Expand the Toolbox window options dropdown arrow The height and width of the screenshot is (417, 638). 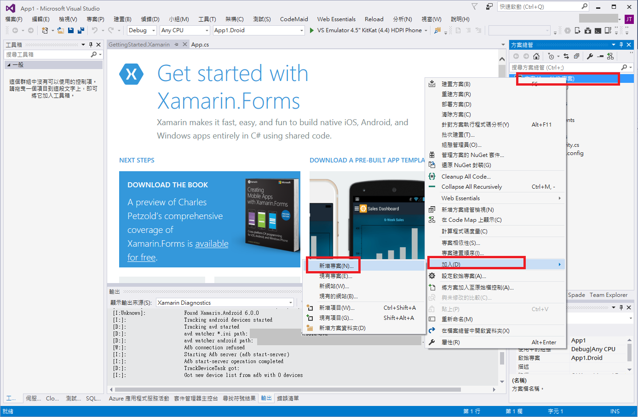coord(83,45)
